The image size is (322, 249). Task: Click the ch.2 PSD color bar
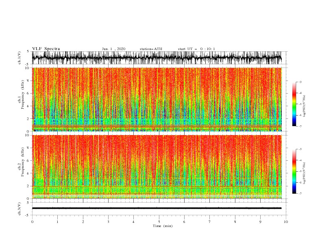tap(294, 171)
